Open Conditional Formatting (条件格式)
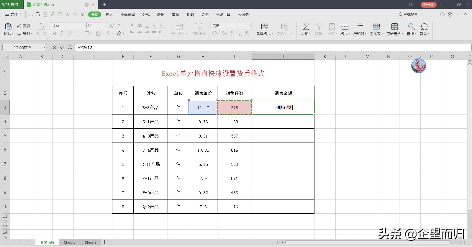This screenshot has width=472, height=247. tap(264, 30)
